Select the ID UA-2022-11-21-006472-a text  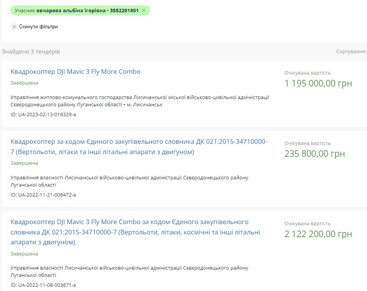point(43,195)
